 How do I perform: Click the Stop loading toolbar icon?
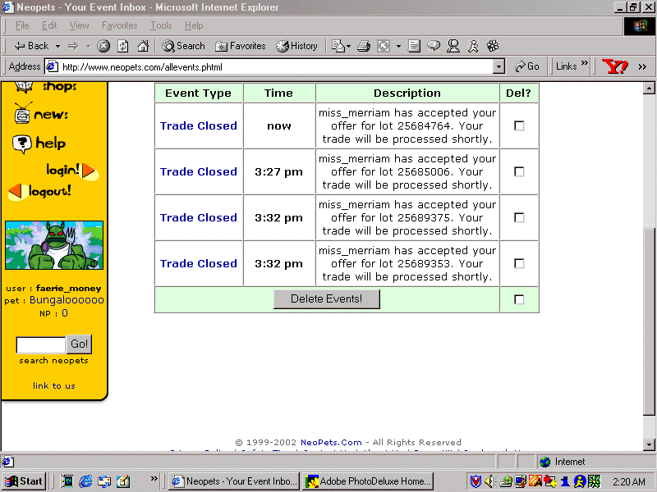[103, 46]
